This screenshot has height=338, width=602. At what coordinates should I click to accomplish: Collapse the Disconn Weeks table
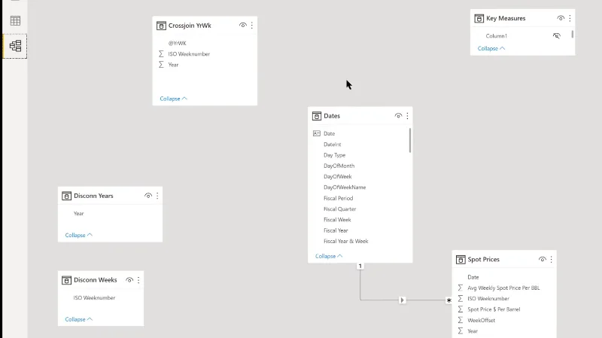point(79,319)
